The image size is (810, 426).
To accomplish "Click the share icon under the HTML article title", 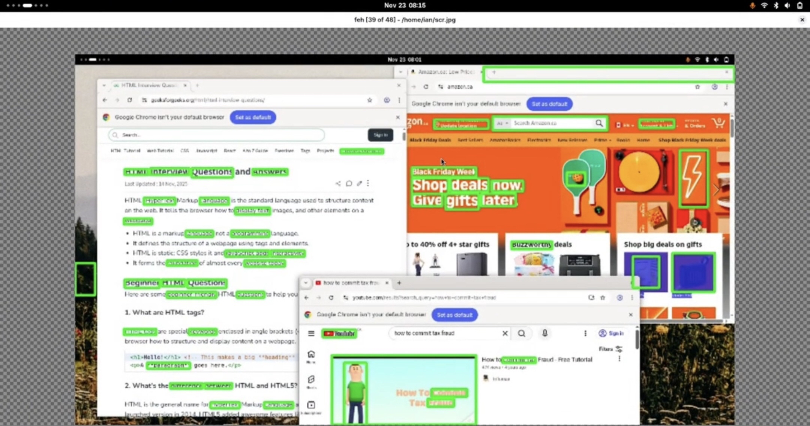I will (338, 183).
